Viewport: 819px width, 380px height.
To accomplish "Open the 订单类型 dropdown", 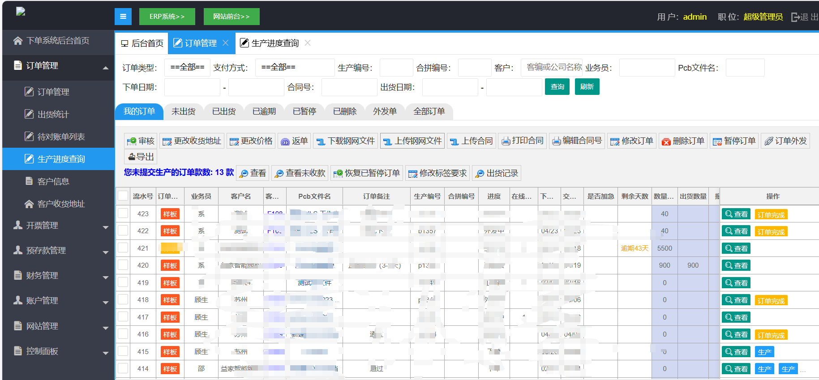I will (187, 68).
